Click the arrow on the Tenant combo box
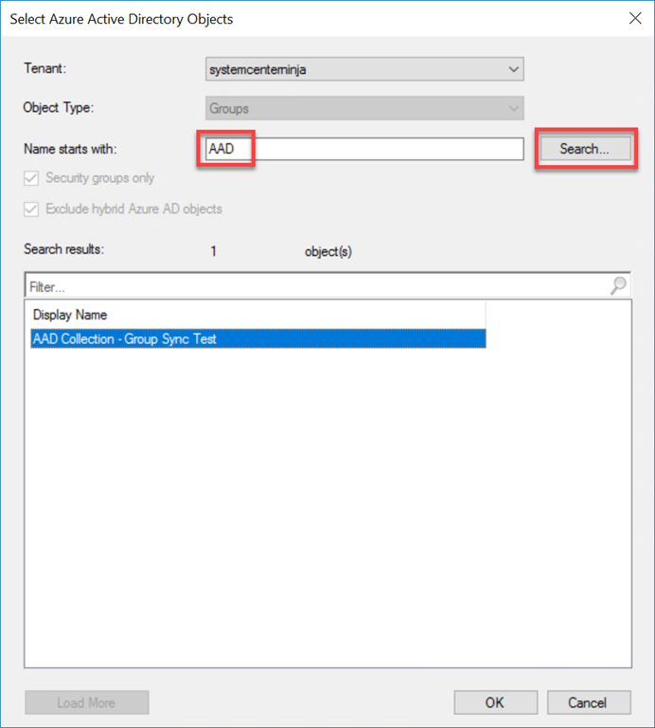This screenshot has height=728, width=655. (513, 69)
